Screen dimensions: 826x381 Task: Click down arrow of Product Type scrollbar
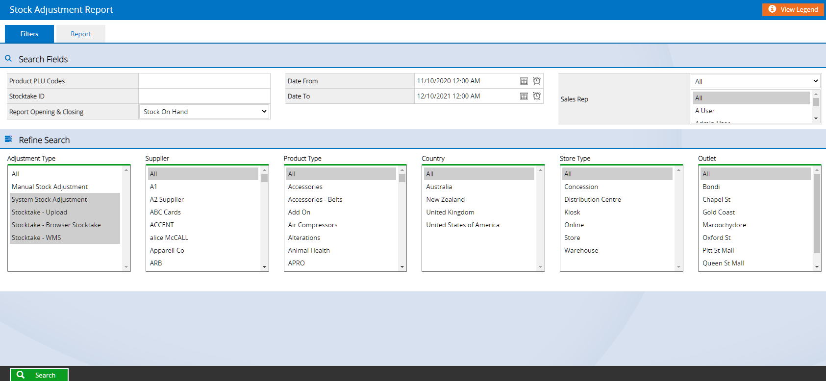click(402, 267)
